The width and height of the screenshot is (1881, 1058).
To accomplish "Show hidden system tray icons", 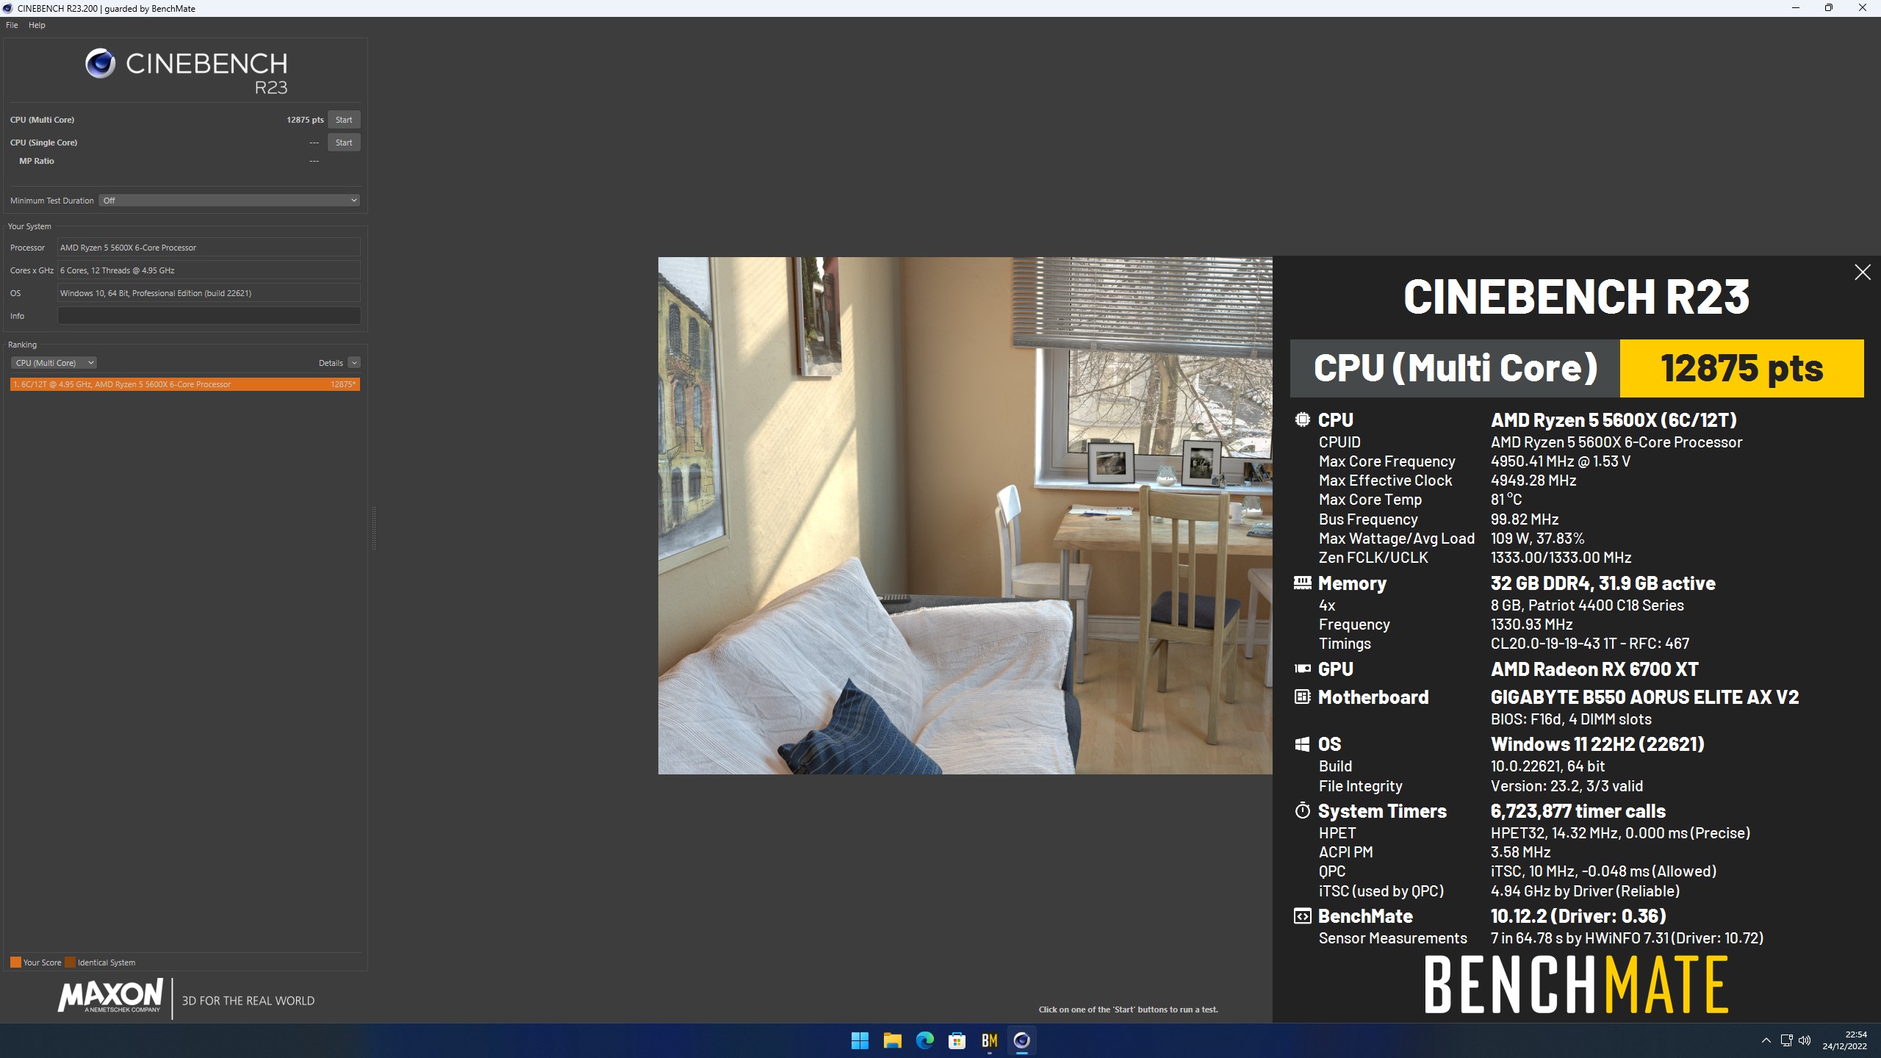I will (1766, 1040).
